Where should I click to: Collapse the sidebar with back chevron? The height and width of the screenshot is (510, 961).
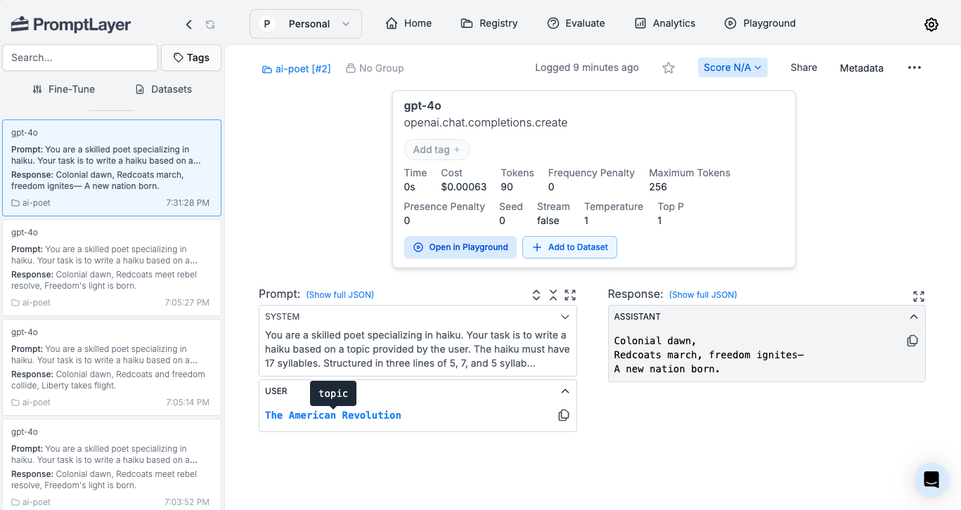[x=188, y=25]
